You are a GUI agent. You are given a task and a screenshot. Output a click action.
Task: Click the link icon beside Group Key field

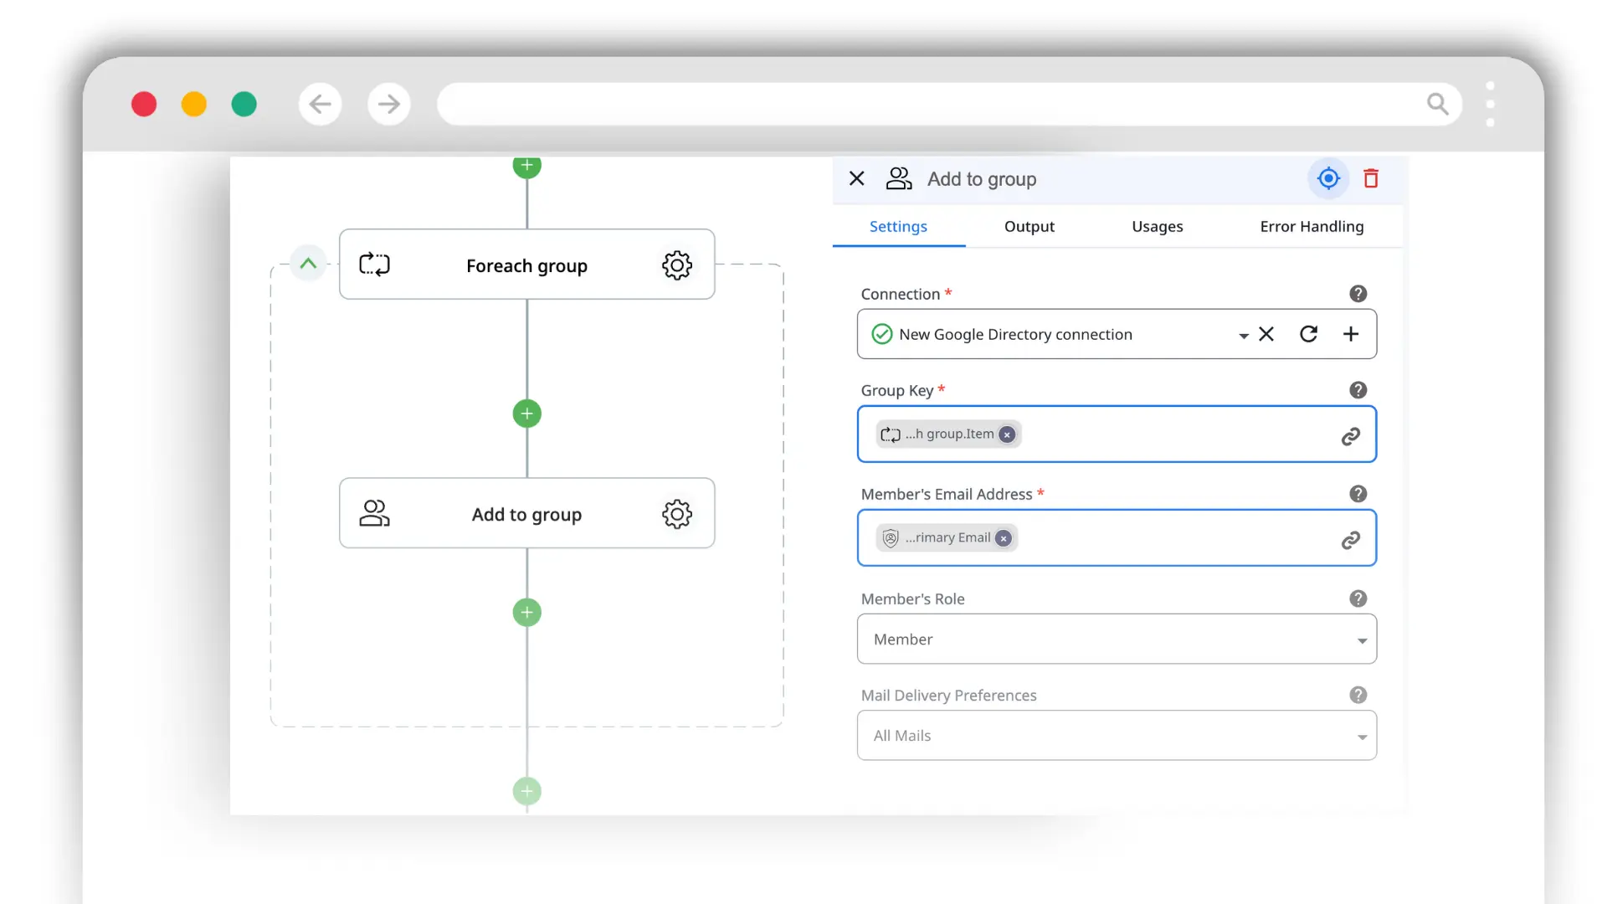[x=1350, y=435]
